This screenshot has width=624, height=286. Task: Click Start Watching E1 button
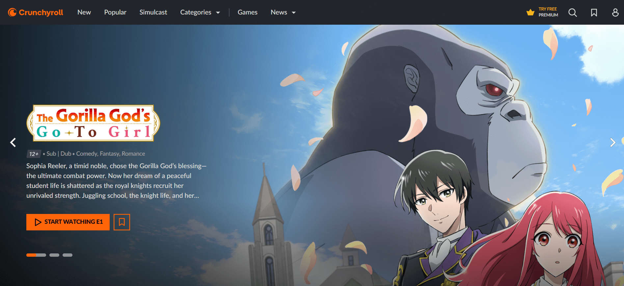point(68,222)
